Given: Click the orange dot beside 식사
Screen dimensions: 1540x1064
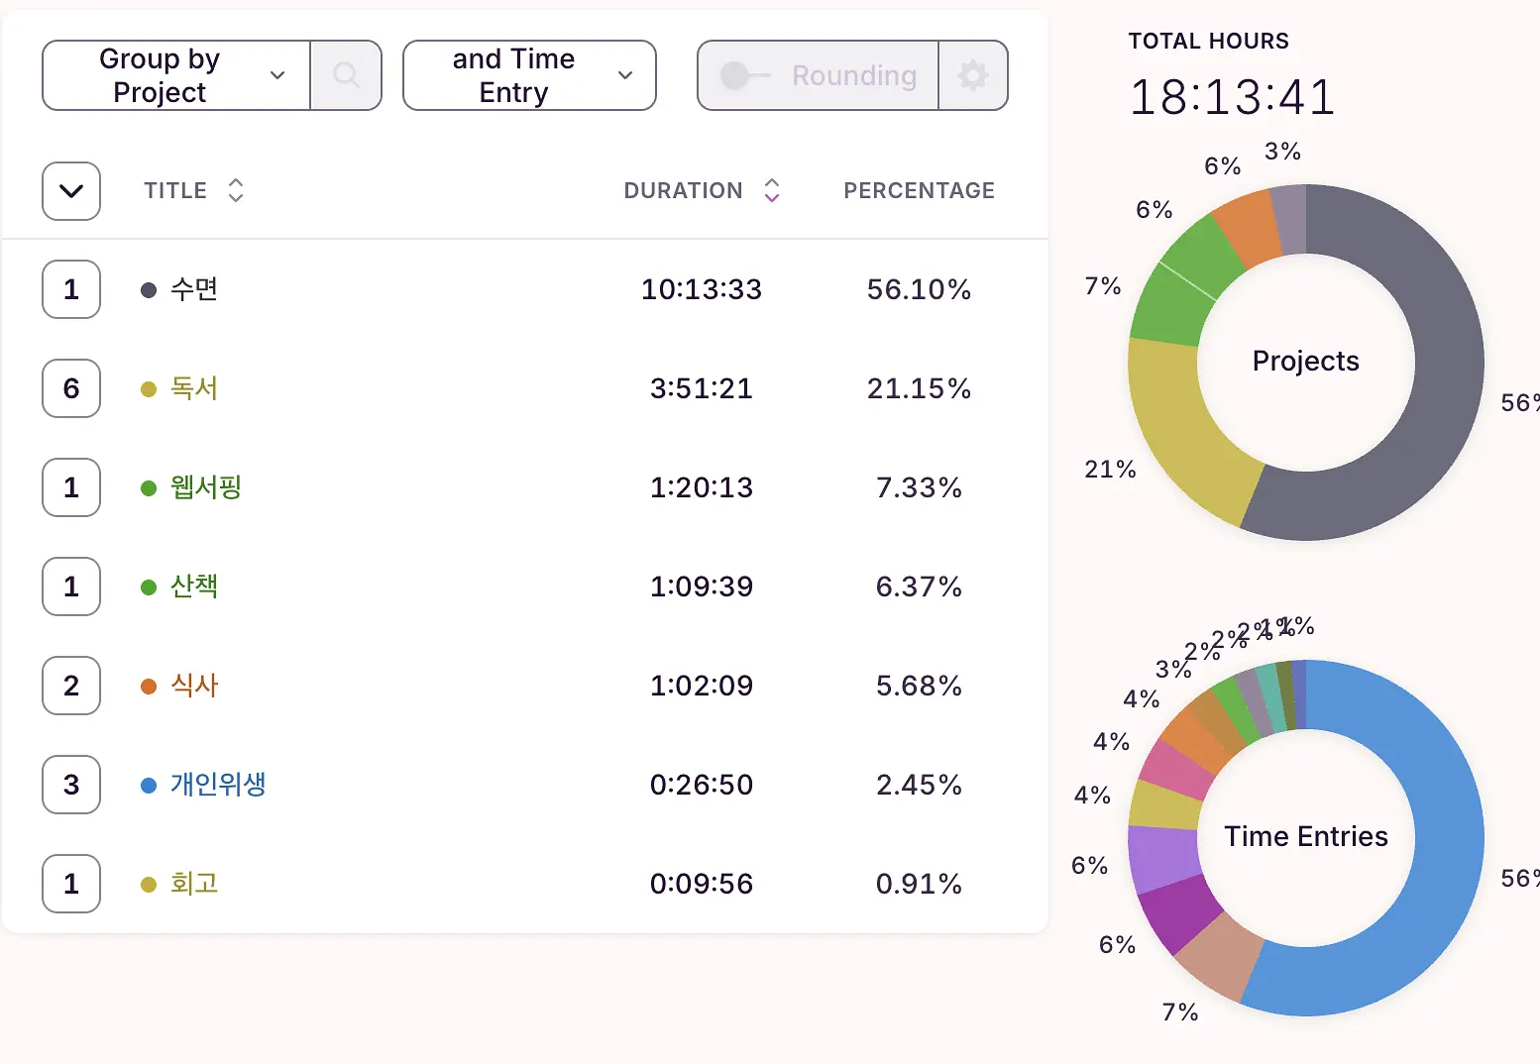Looking at the screenshot, I should tap(149, 687).
